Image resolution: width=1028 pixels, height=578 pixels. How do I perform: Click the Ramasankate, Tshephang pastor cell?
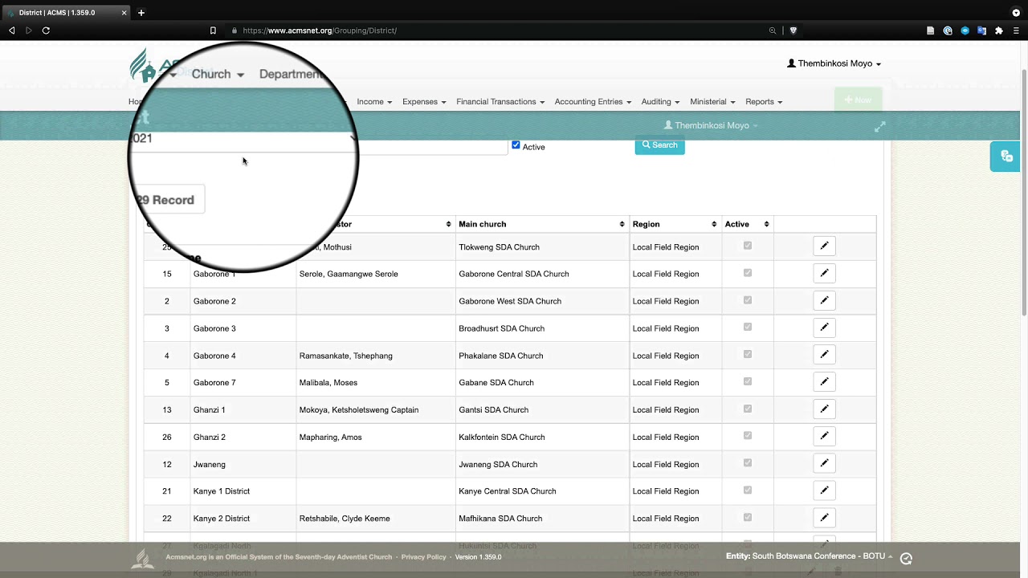(376, 356)
